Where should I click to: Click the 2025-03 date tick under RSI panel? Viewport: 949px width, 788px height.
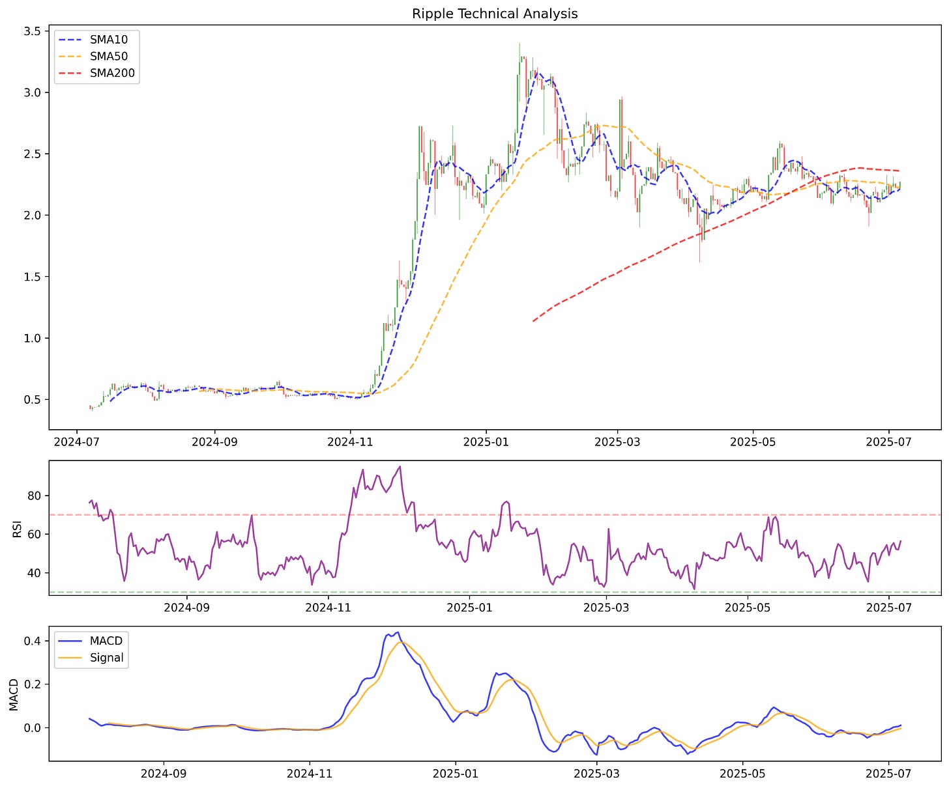point(606,608)
